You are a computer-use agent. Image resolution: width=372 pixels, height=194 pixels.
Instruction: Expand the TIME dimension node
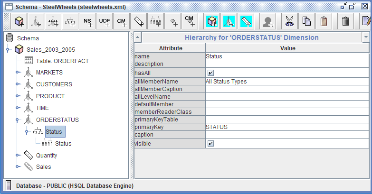tap(17, 108)
